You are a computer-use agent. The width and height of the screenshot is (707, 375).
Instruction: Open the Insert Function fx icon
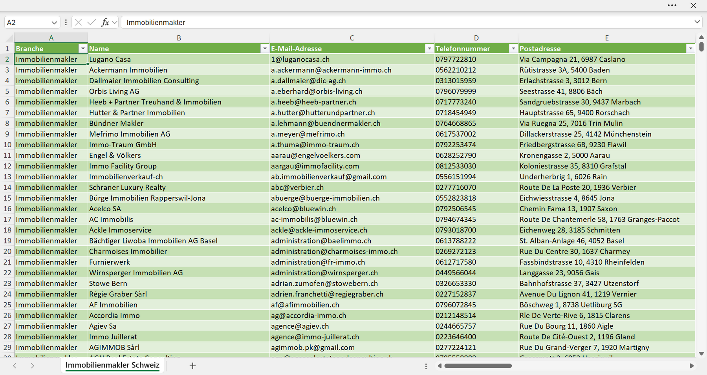[x=105, y=22]
